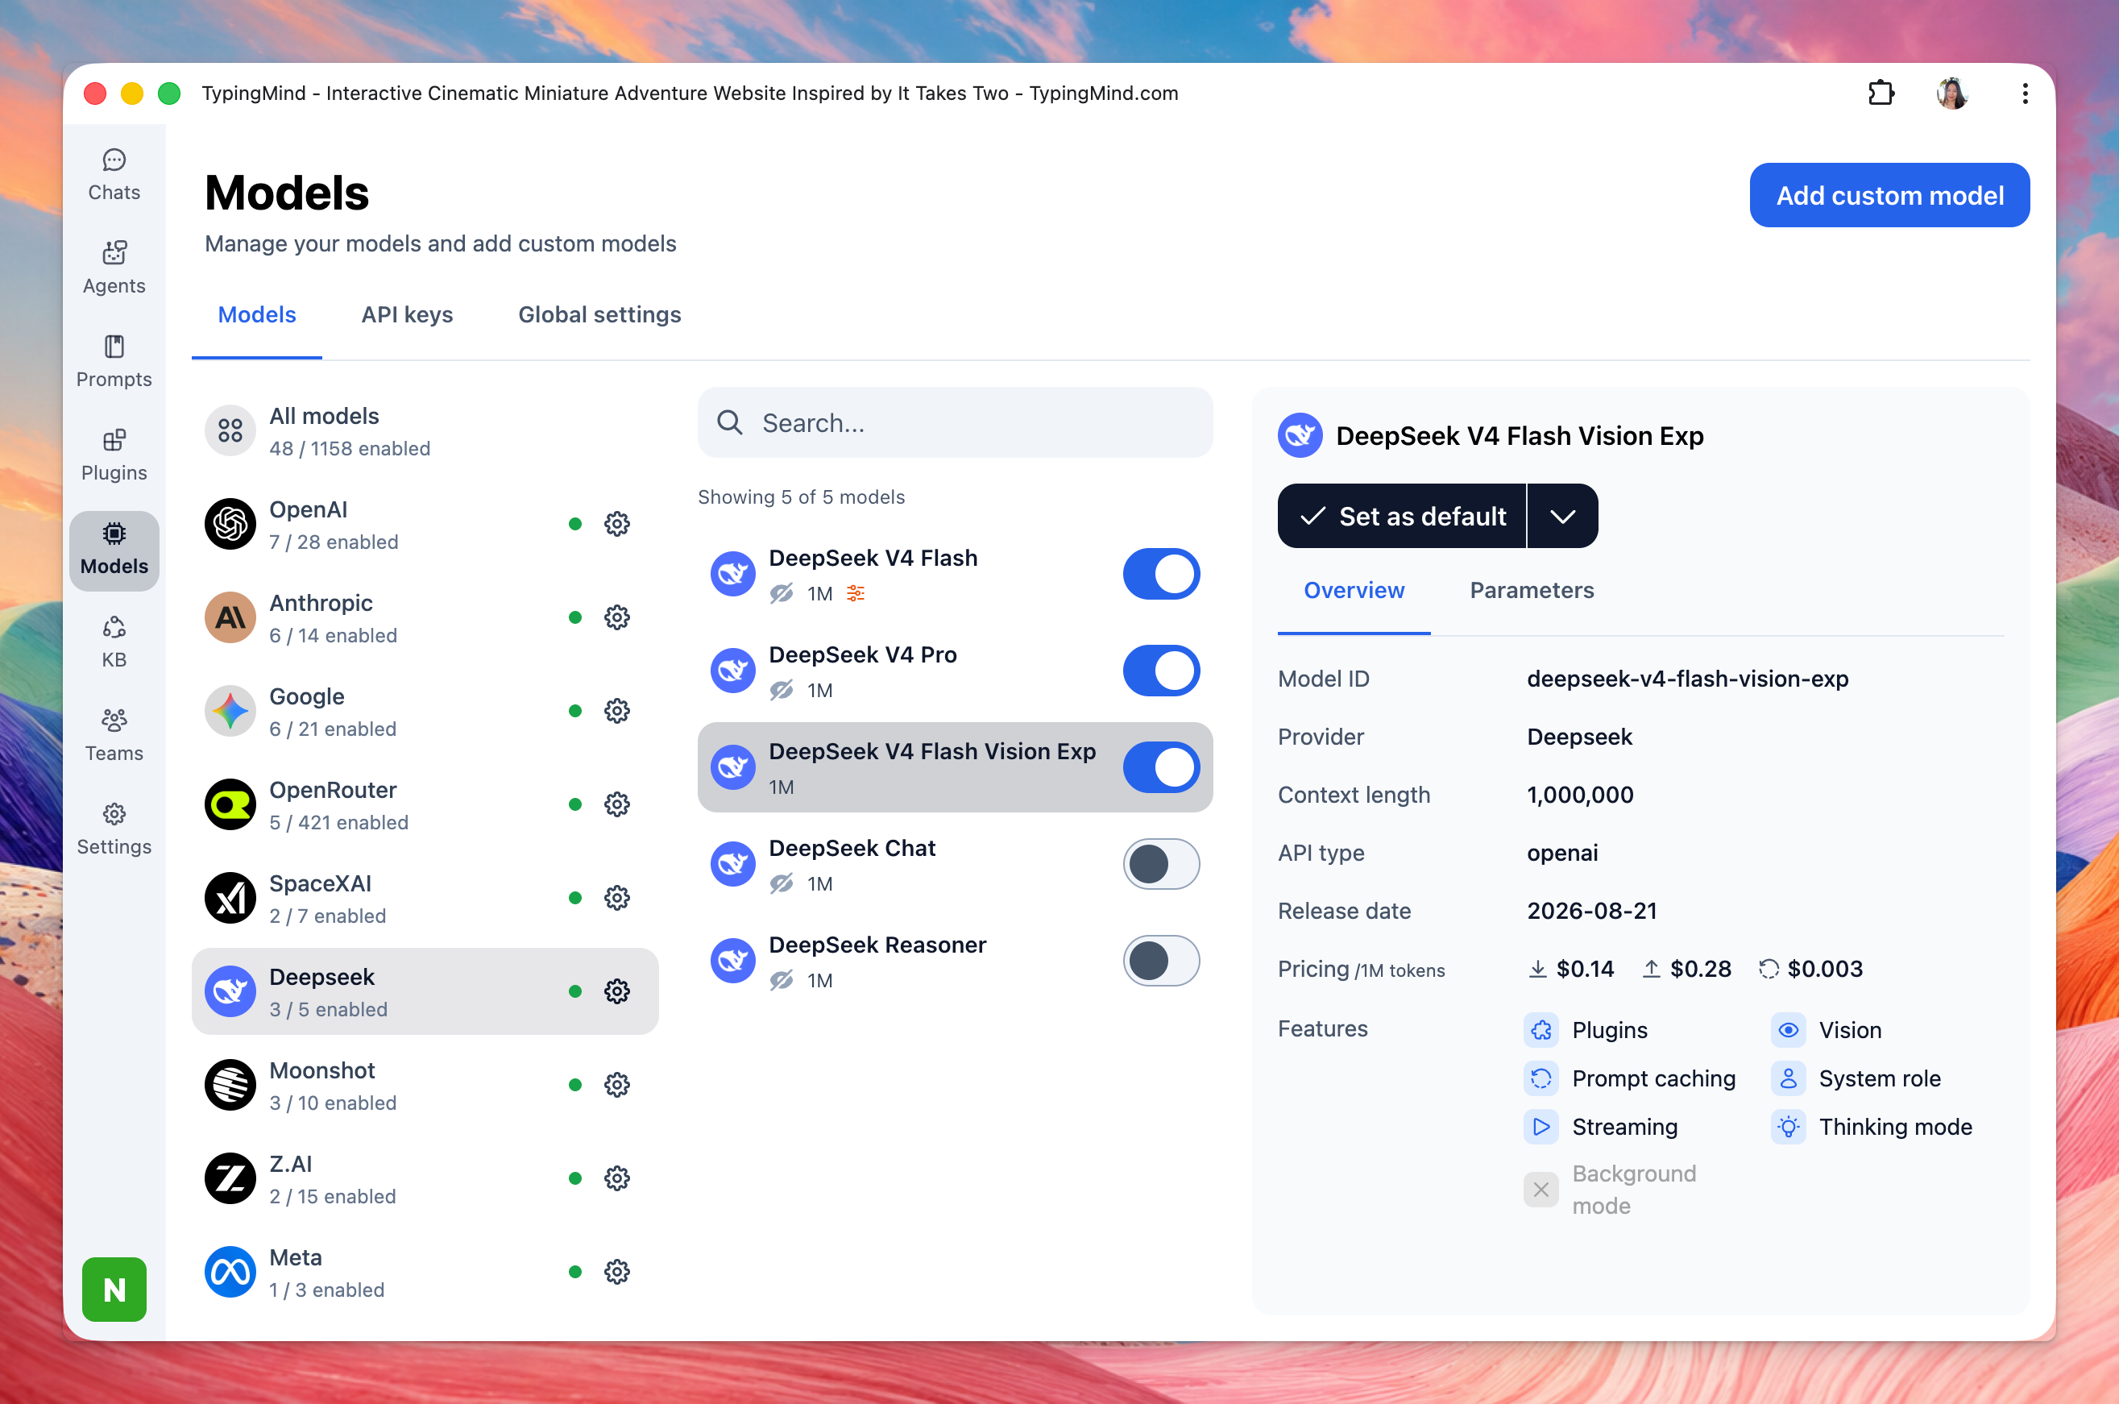Select the DeepSeek V4 Flash model row
Screen dimensions: 2119x1404
coord(955,574)
